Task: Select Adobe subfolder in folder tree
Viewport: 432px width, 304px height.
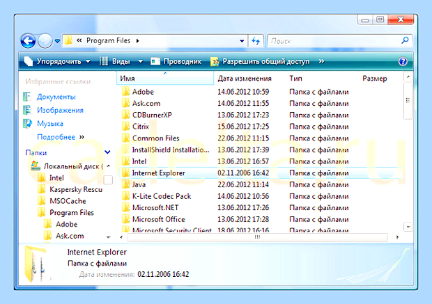Action: point(66,224)
